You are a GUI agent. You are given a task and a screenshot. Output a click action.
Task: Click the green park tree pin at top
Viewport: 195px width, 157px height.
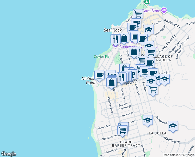(x=147, y=2)
